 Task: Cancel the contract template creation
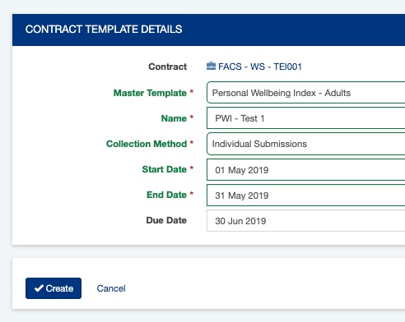[x=111, y=288]
